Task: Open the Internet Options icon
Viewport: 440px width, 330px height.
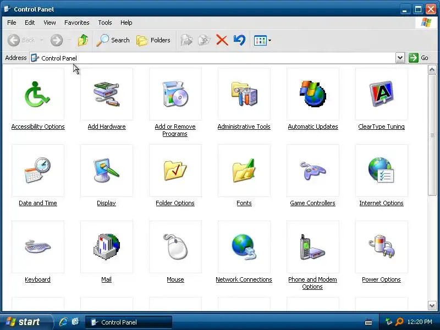Action: [x=381, y=170]
